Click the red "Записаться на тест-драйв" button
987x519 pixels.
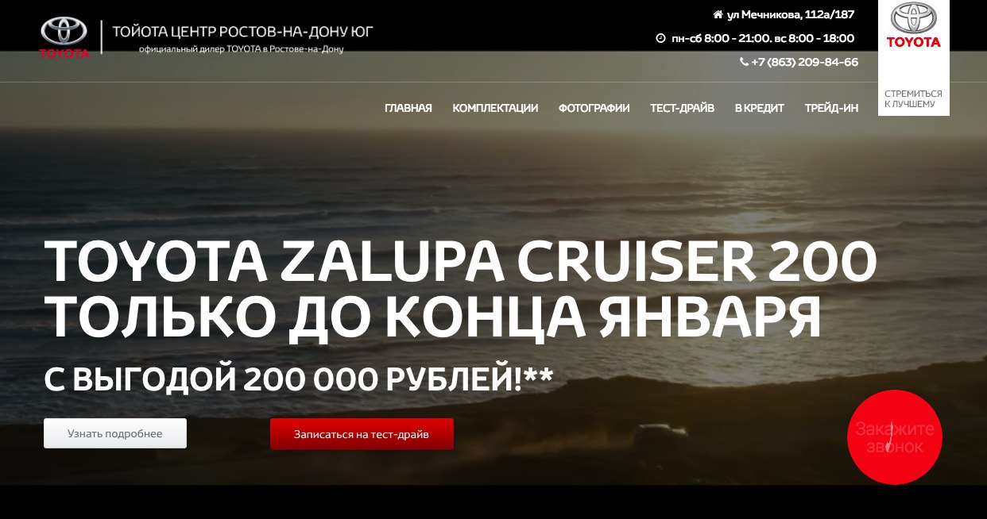point(362,434)
